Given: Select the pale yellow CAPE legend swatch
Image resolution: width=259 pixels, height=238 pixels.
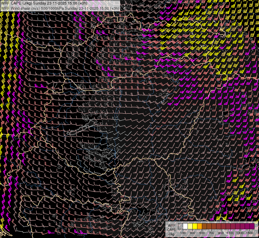Looking at the screenshot, I should tap(190, 226).
